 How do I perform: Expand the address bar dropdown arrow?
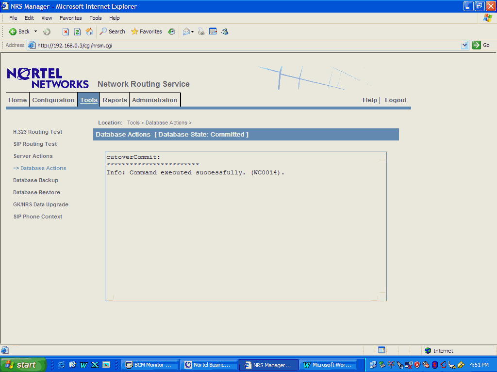pyautogui.click(x=464, y=45)
